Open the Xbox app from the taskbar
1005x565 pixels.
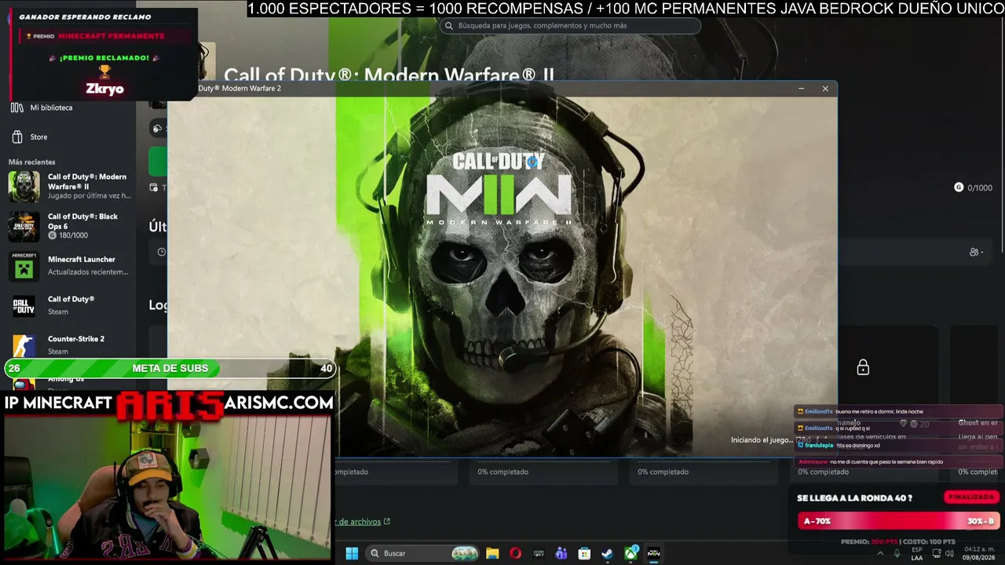coord(630,553)
